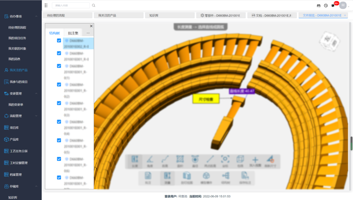The width and height of the screenshot is (353, 200).
Task: Open the model operations cube tool
Action: pyautogui.click(x=206, y=178)
